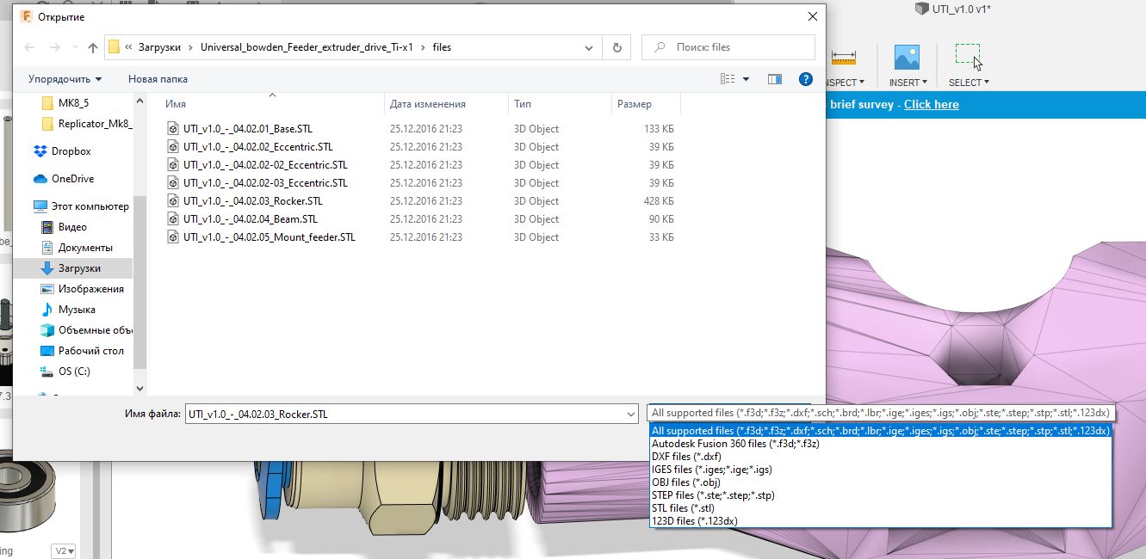1146x559 pixels.
Task: Open the view mode dropdown arrow
Action: [746, 79]
